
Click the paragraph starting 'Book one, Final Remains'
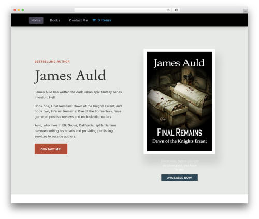tap(78, 111)
